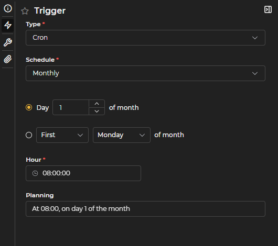Select the Day of month radio
This screenshot has width=278, height=246.
pyautogui.click(x=29, y=107)
